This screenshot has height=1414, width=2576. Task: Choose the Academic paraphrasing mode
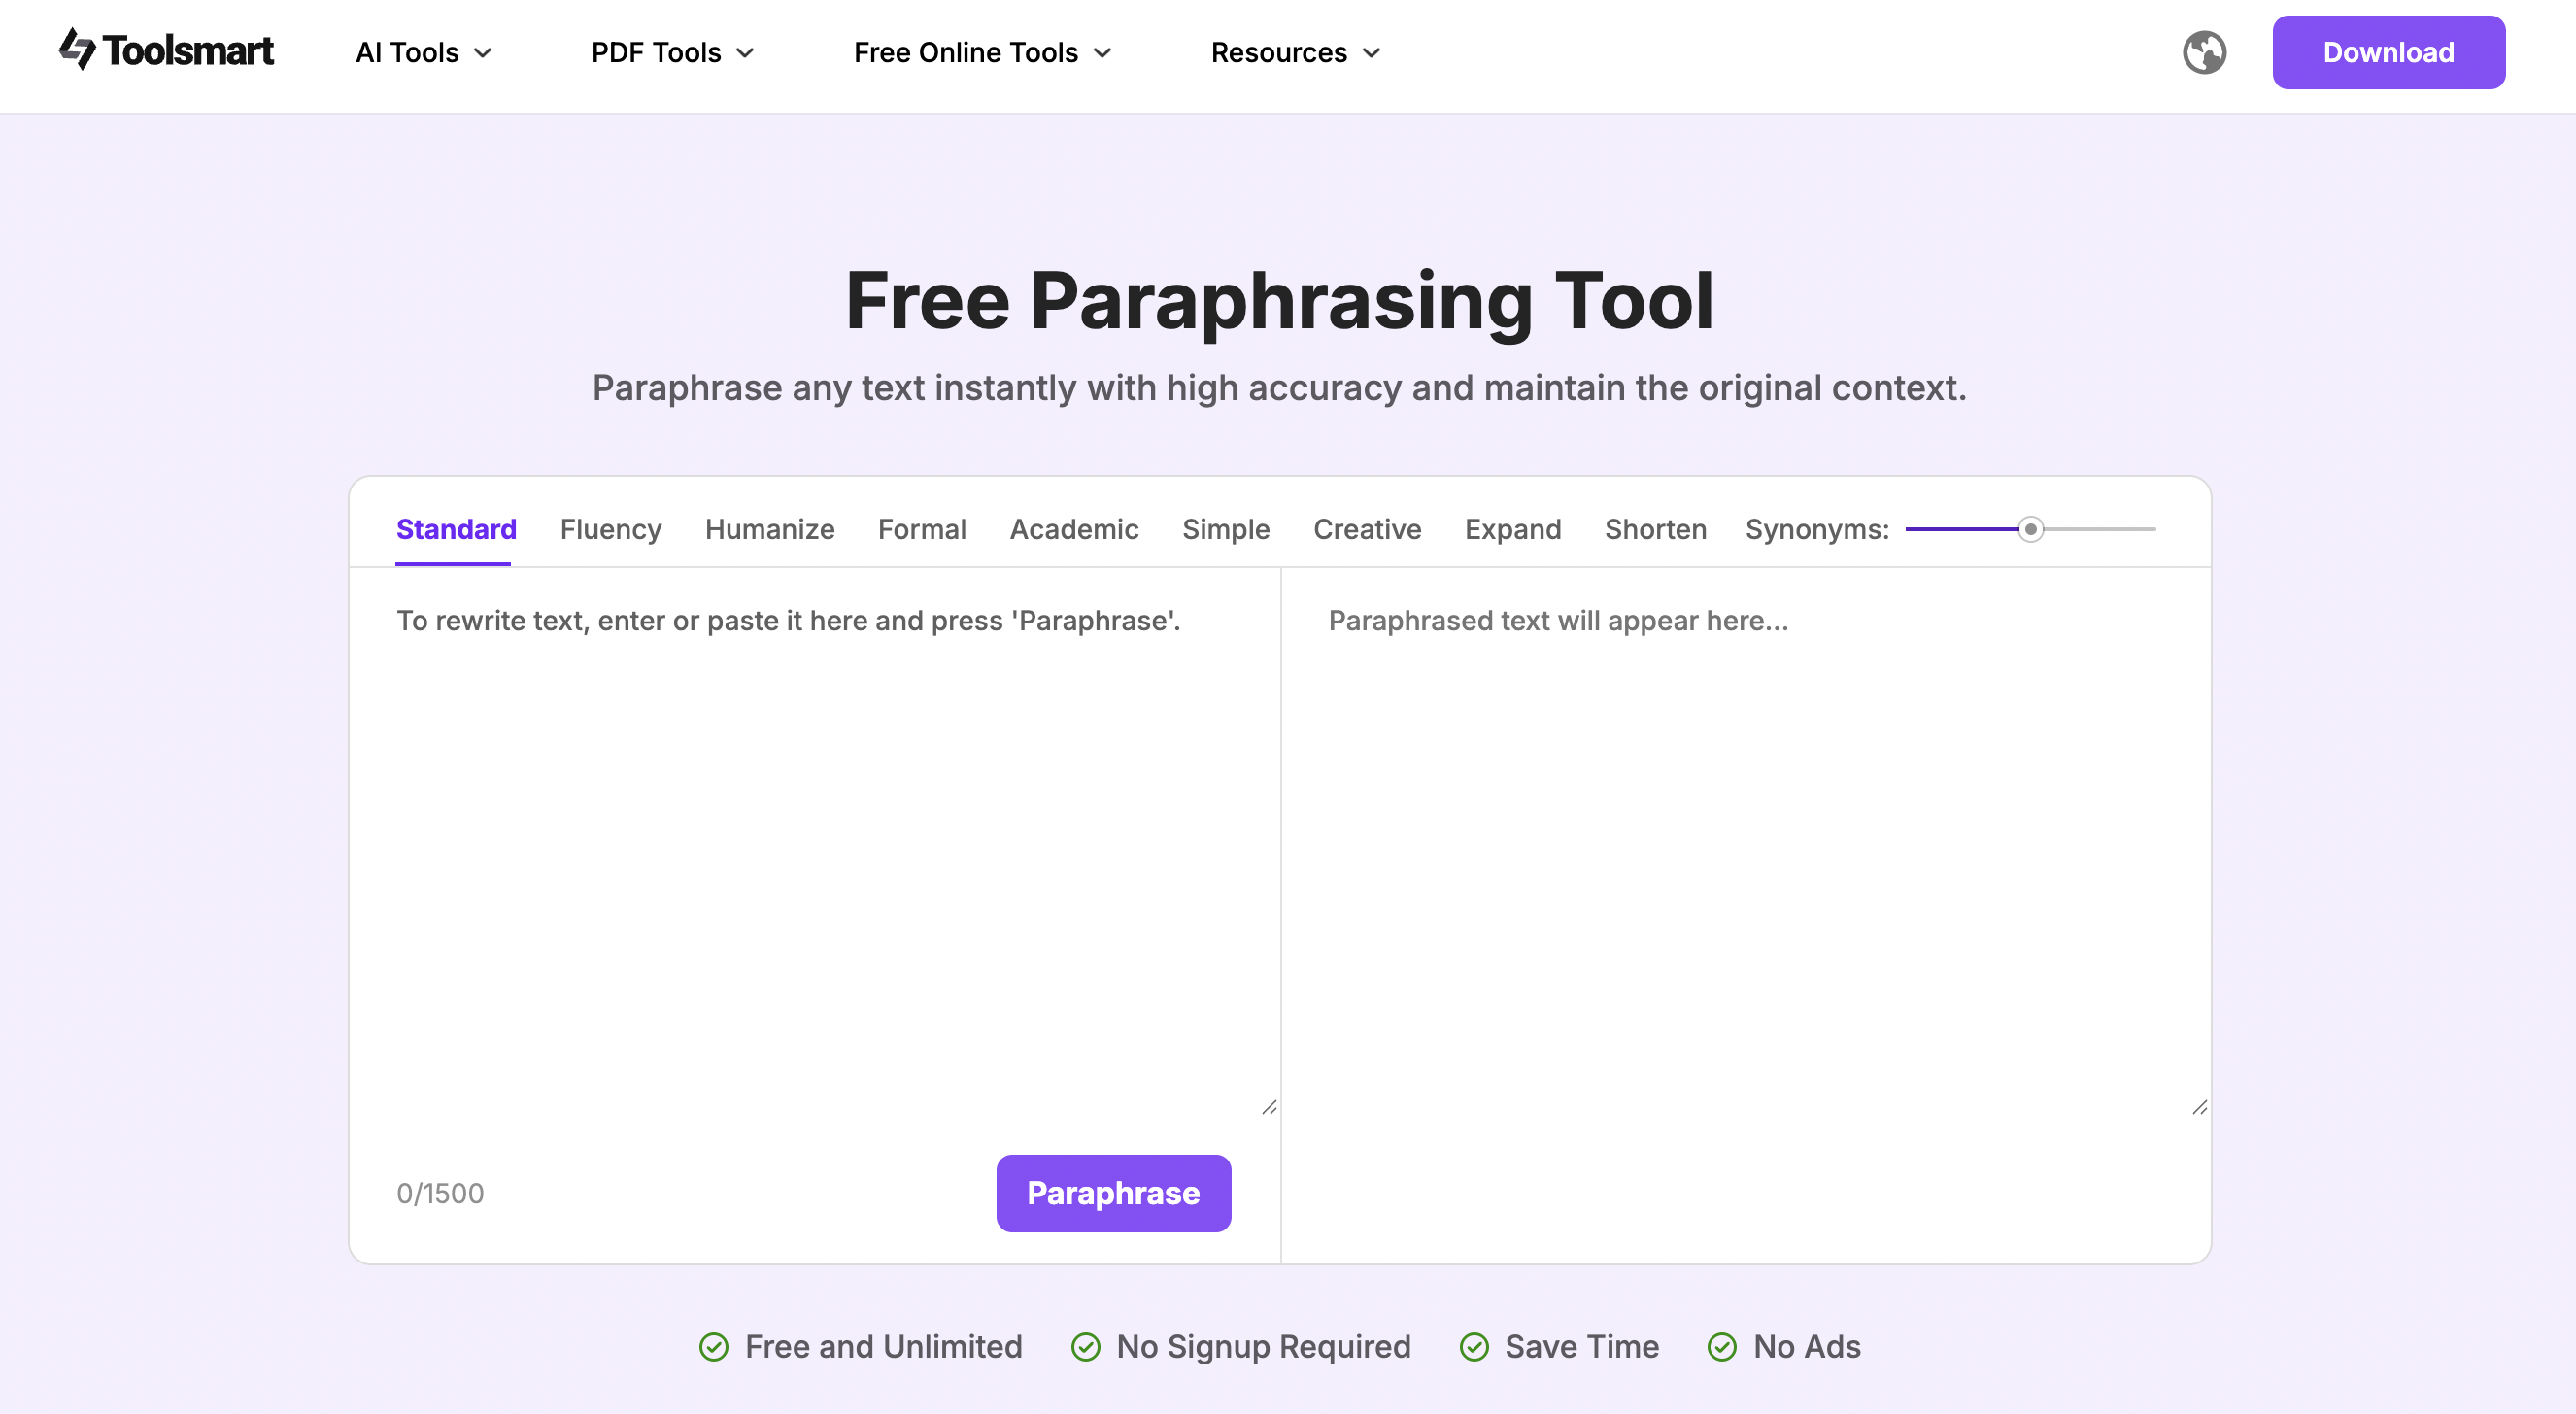[1074, 529]
